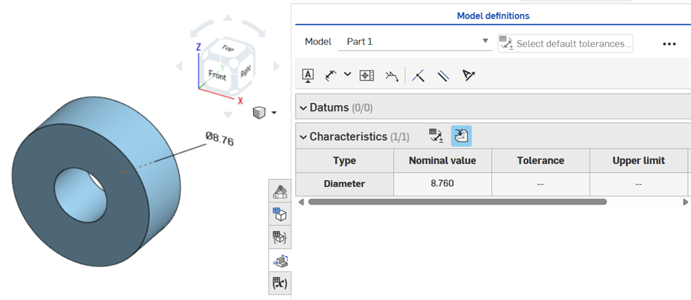Click the horizontal scrollbar in the table
Viewport: 691px width, 300px height.
pos(457,202)
